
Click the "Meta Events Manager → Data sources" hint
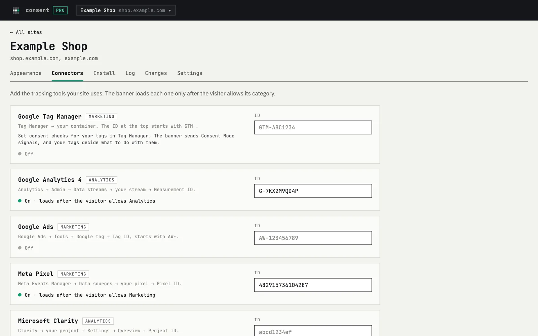click(x=100, y=284)
